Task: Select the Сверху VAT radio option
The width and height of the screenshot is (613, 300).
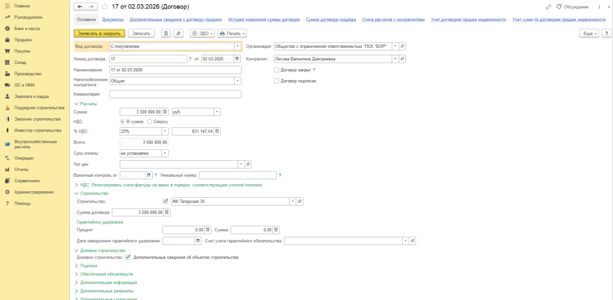Action: pyautogui.click(x=150, y=121)
